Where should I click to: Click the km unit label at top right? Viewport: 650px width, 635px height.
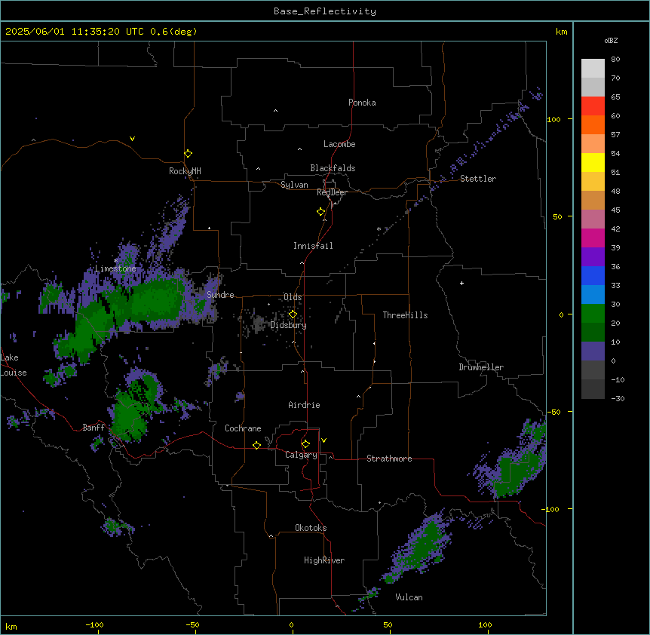(561, 32)
